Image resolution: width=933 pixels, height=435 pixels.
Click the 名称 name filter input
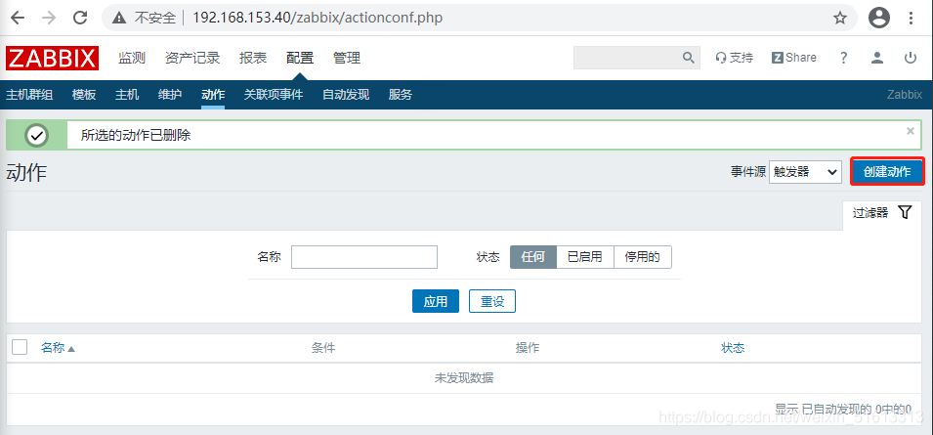[x=364, y=257]
